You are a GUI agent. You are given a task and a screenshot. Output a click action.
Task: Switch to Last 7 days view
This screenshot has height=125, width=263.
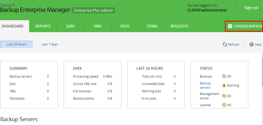tap(50, 44)
